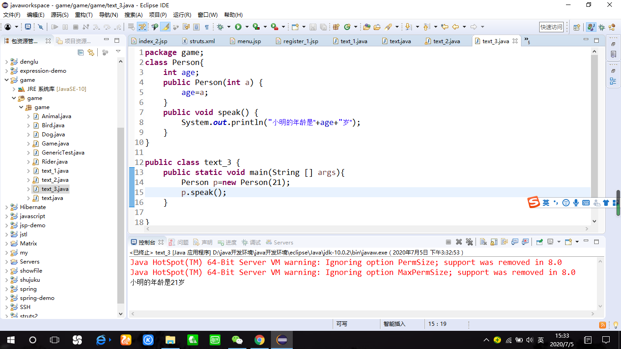
Task: Expand Animal.java in the tree
Action: click(28, 116)
